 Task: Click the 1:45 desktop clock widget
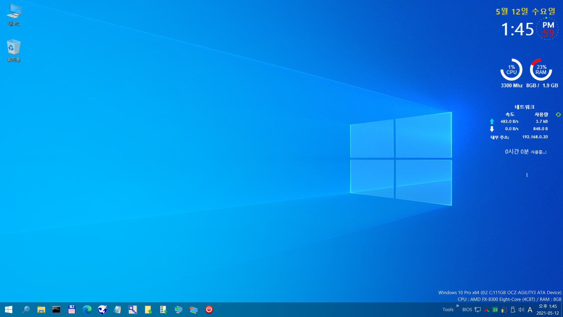[x=518, y=29]
